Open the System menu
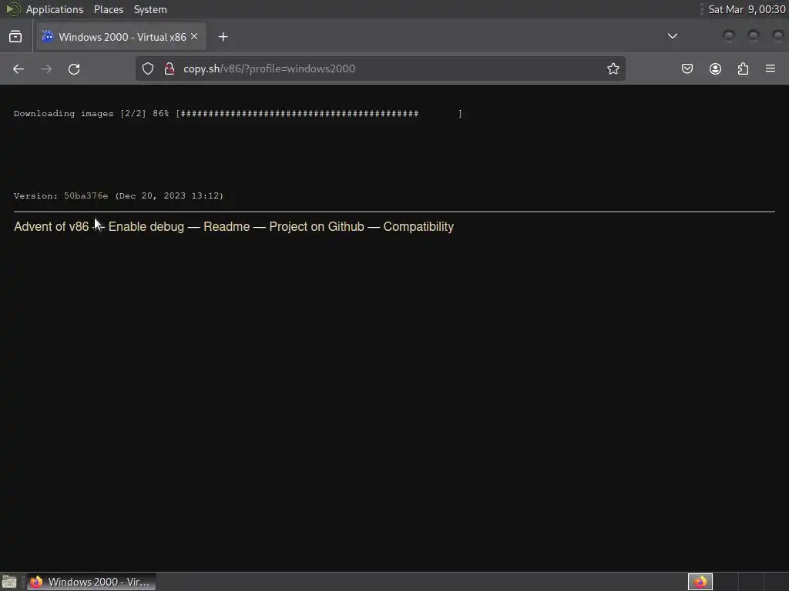The width and height of the screenshot is (789, 591). [150, 9]
